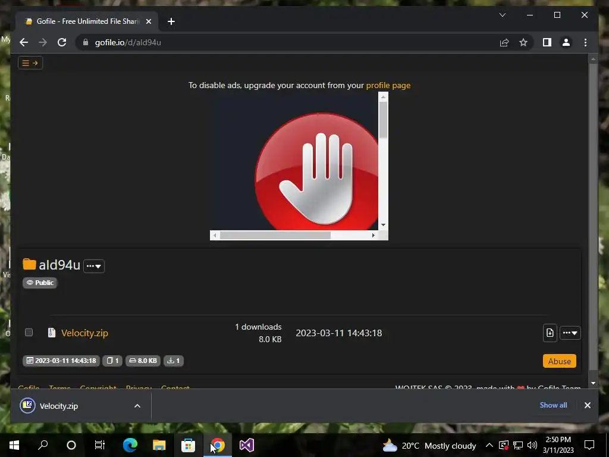This screenshot has height=457, width=609.
Task: Expand the Gofile sidebar menu
Action: tap(30, 63)
